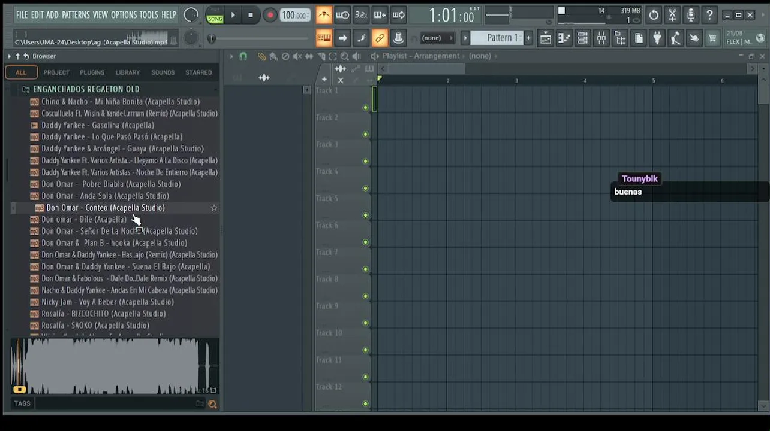Image resolution: width=770 pixels, height=431 pixels.
Task: Start playback with play button
Action: click(233, 15)
